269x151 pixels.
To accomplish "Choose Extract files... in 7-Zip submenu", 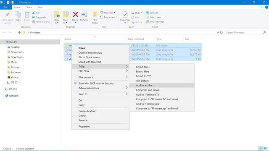I will (x=161, y=67).
